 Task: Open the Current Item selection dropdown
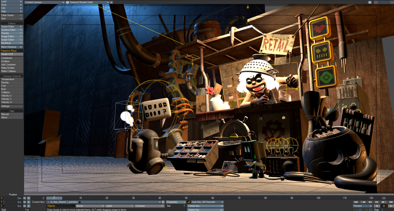pos(104,202)
